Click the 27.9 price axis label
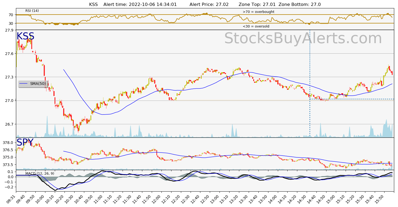Image resolution: width=398 pixels, height=207 pixels. (x=10, y=30)
